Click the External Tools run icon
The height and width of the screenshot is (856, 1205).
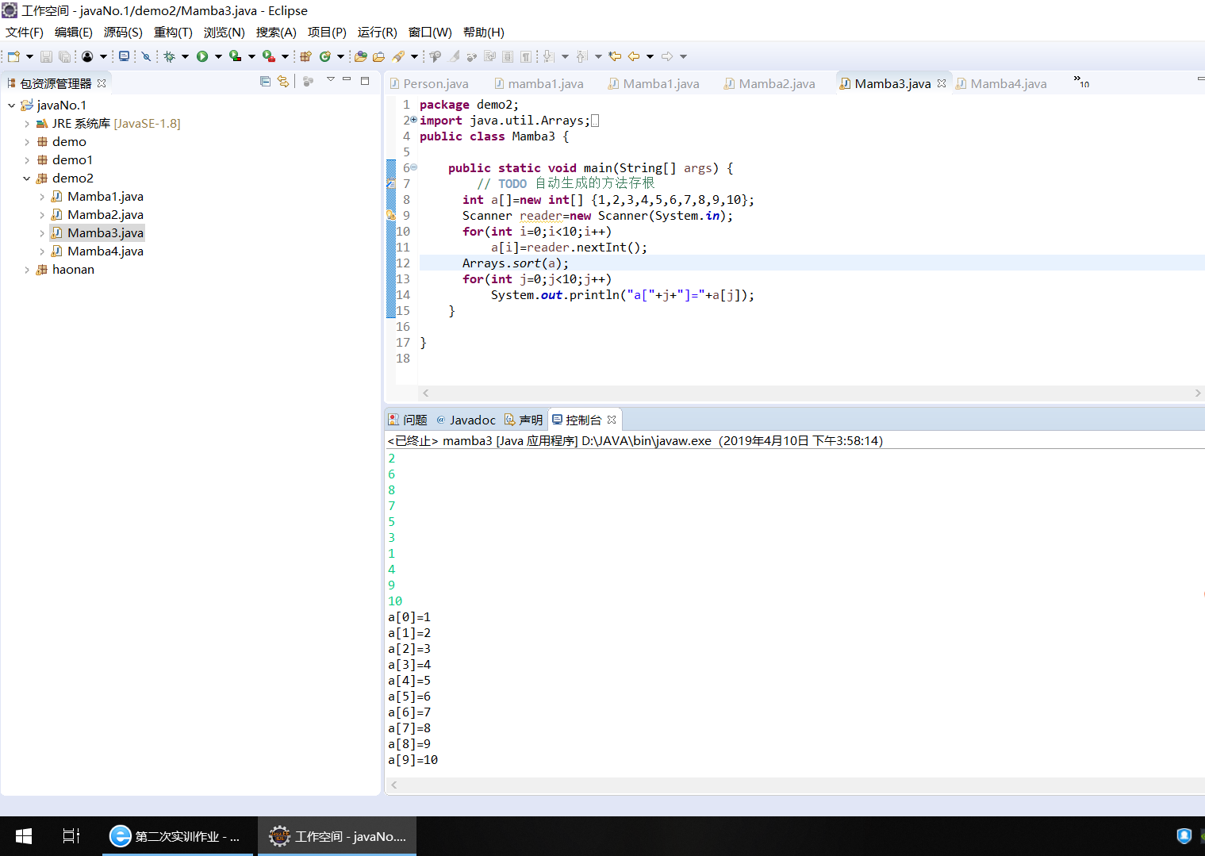(x=269, y=56)
